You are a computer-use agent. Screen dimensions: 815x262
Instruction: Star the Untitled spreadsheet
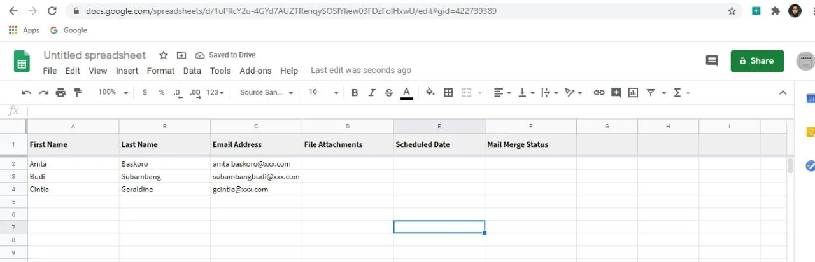(x=164, y=55)
